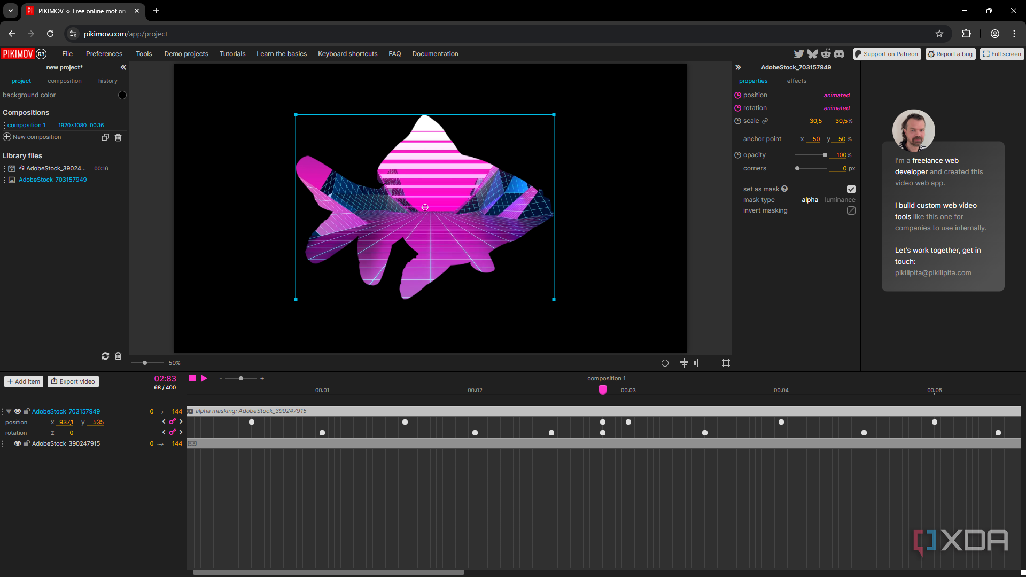The width and height of the screenshot is (1026, 577).
Task: Click the Export video button
Action: (73, 381)
